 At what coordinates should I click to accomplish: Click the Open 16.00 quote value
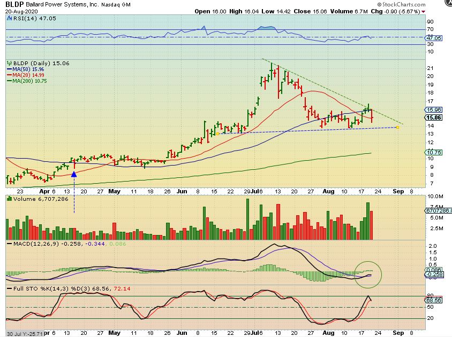coord(210,12)
